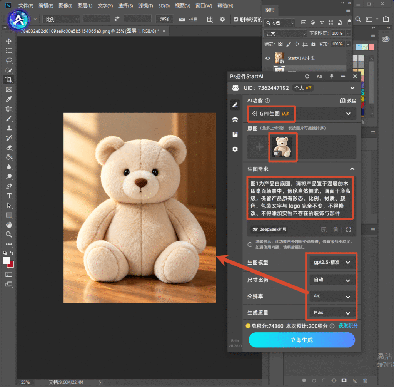Click the StartAI refresh icon
This screenshot has width=394, height=387.
pos(307,77)
